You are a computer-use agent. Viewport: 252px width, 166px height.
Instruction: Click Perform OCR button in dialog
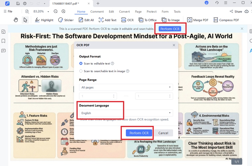139,133
